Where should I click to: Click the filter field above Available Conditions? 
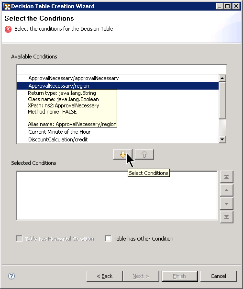(x=121, y=69)
